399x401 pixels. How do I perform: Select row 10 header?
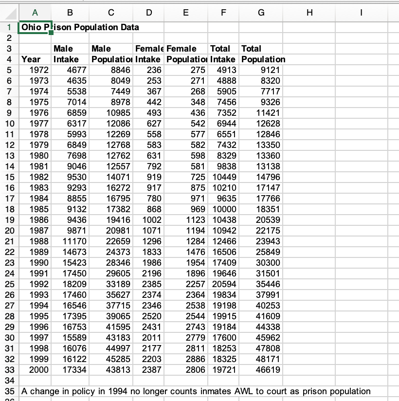pos(9,124)
